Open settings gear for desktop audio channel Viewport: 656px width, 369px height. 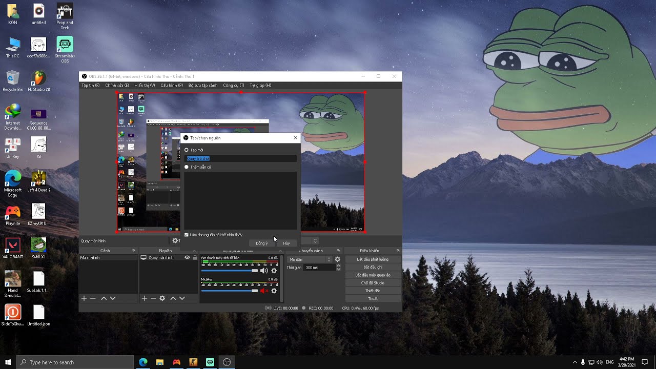point(274,271)
